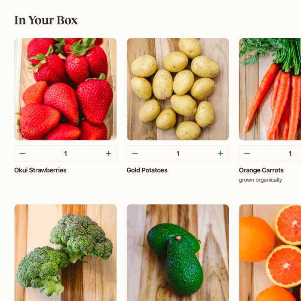Open the broccoli product photo
Viewport: 301px width, 301px height.
[x=65, y=253]
